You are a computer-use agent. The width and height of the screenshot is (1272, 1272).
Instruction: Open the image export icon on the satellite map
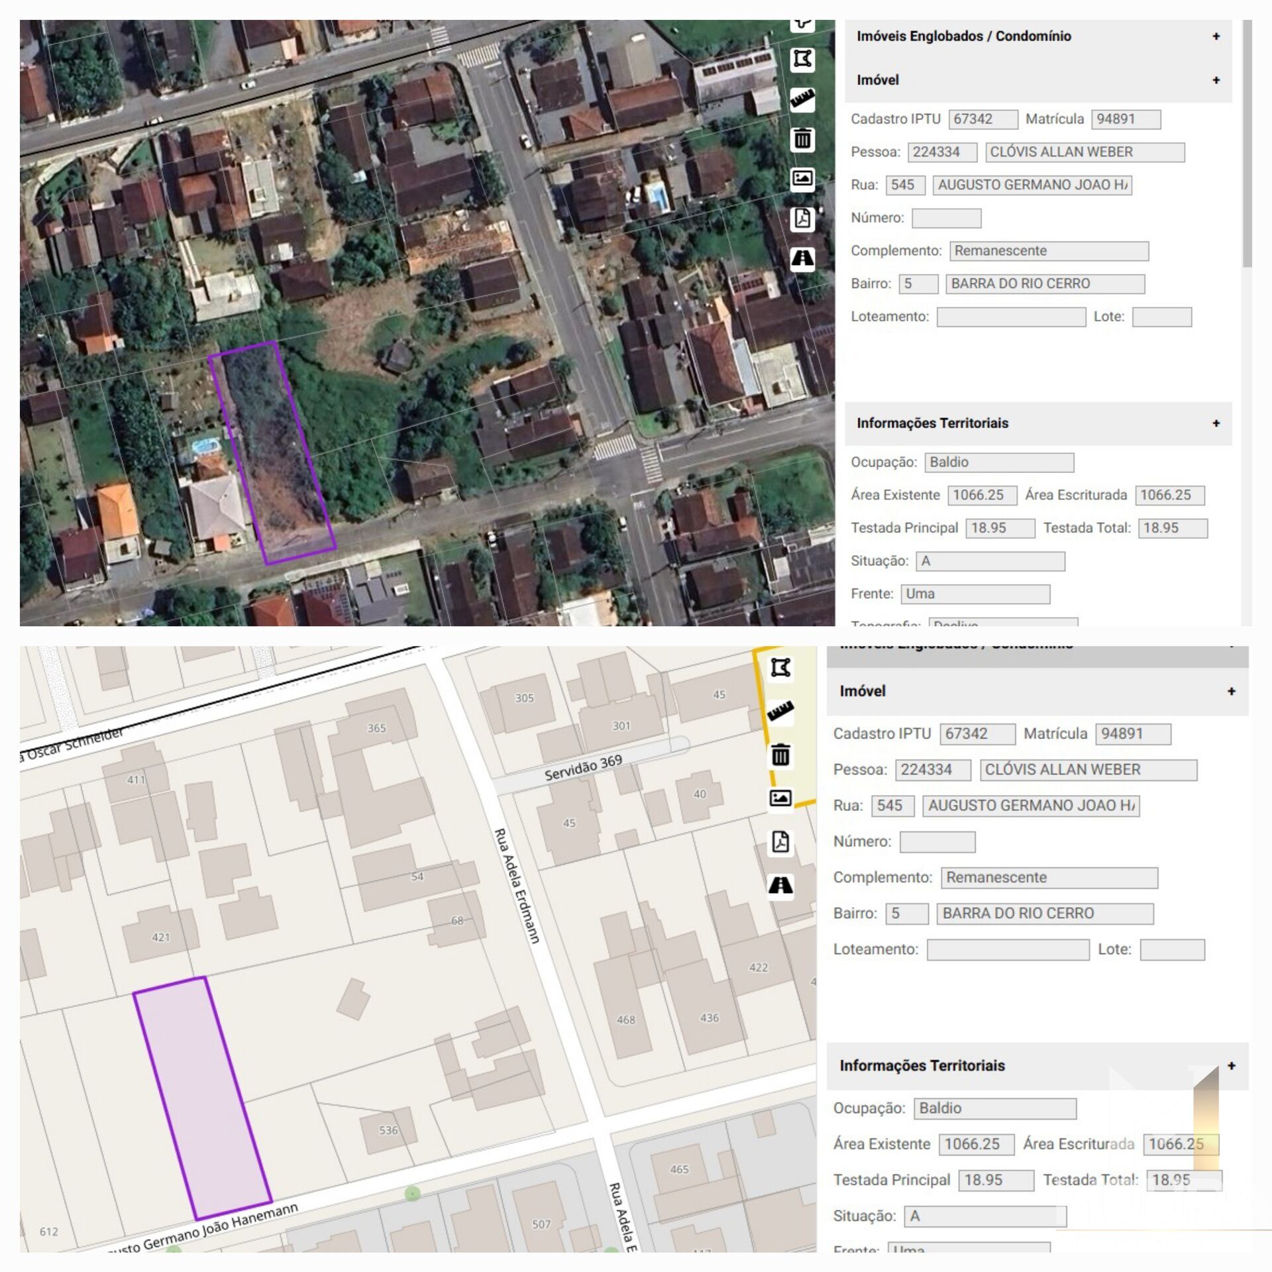(802, 179)
